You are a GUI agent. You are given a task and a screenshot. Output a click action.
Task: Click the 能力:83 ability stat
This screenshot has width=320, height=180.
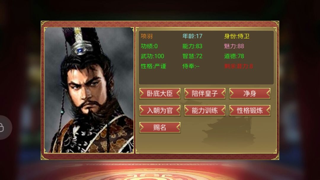point(192,46)
